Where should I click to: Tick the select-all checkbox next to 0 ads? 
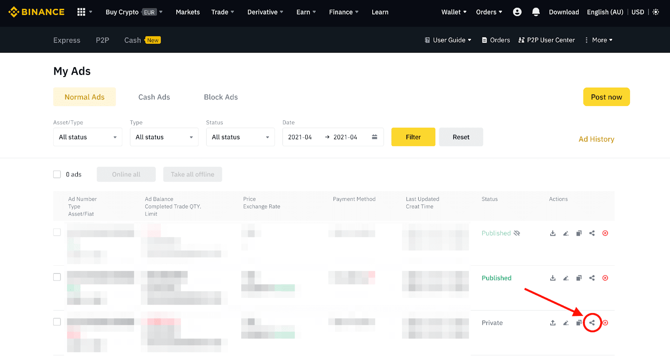(57, 174)
